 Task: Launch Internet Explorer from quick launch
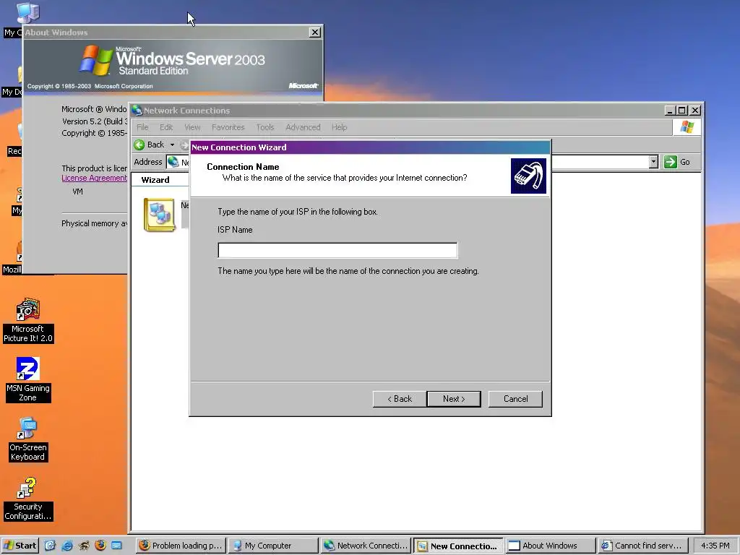(x=67, y=546)
